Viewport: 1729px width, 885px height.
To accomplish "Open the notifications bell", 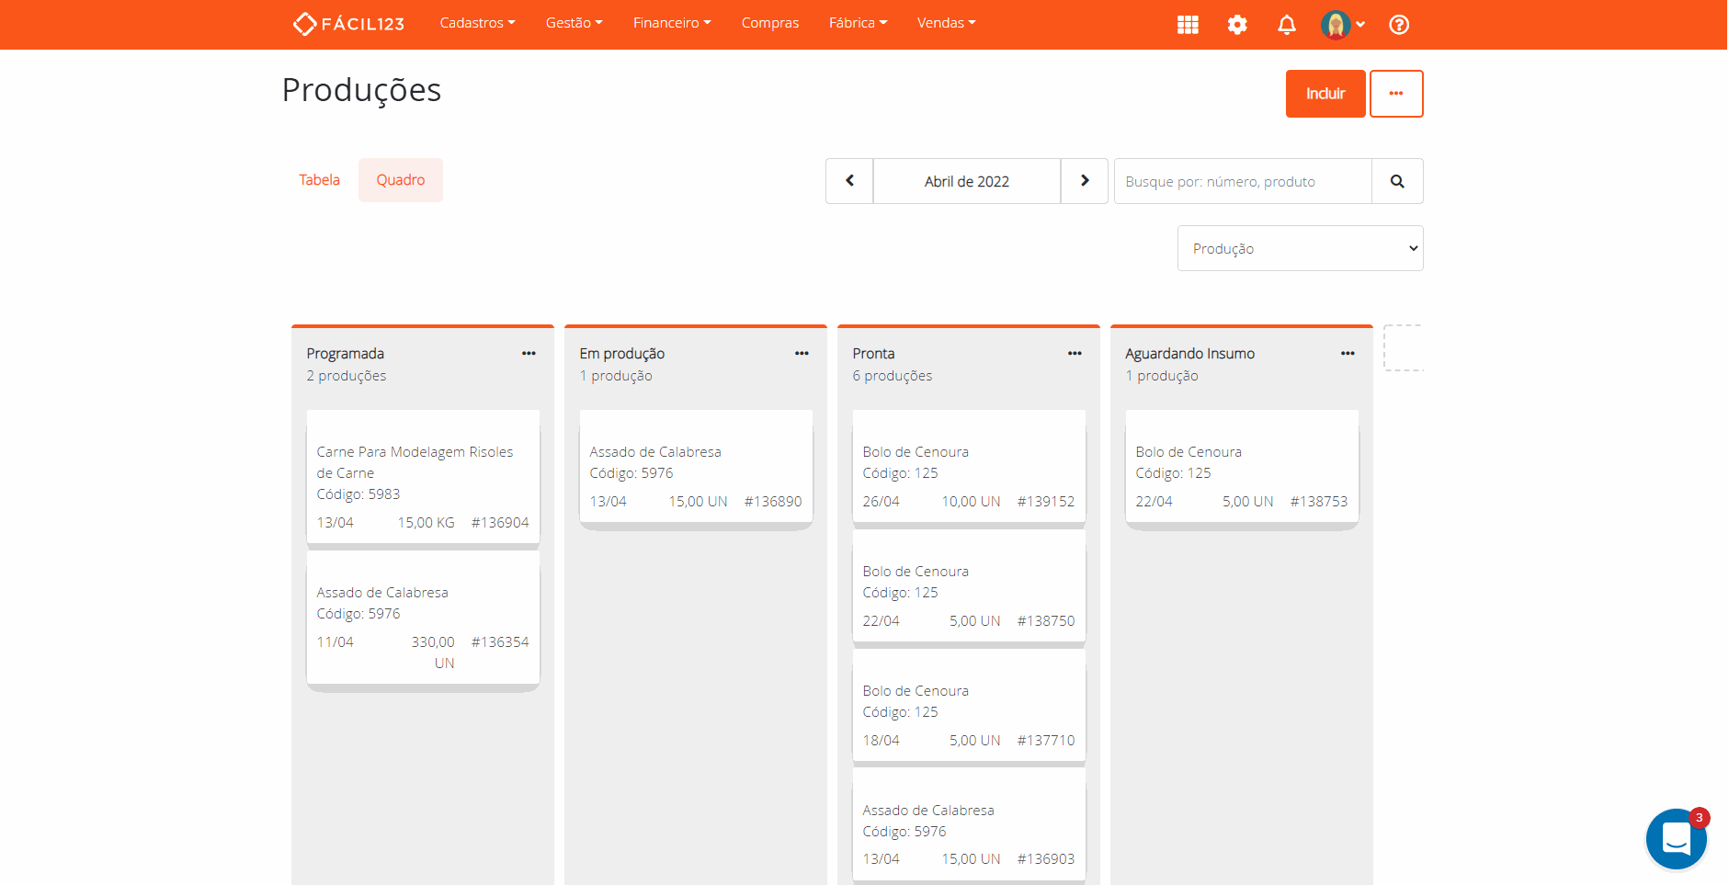I will coord(1287,25).
